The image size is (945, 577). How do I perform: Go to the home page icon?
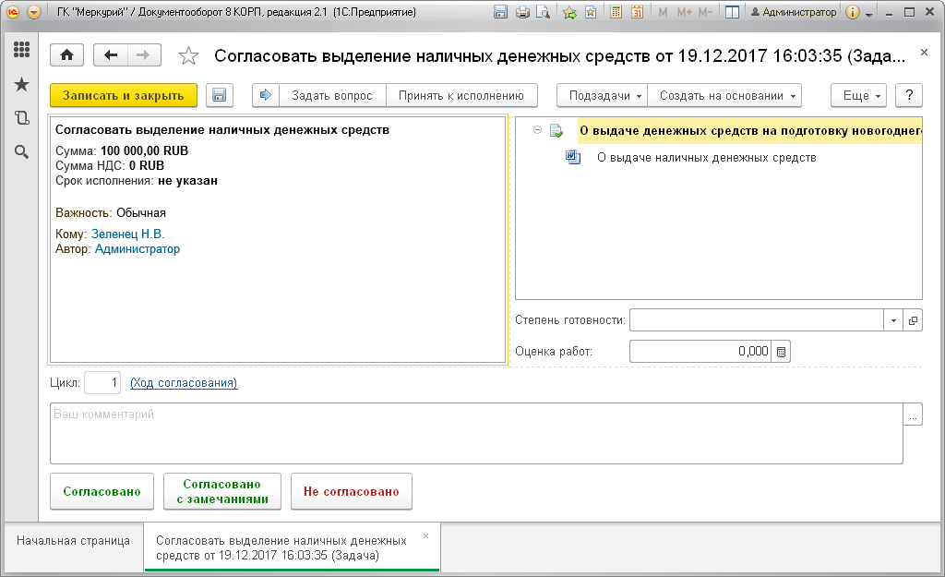66,55
